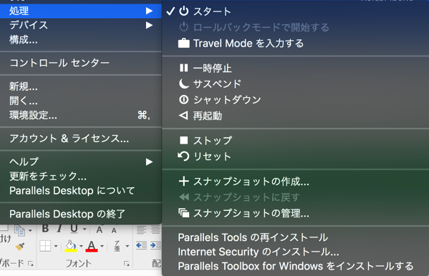The height and width of the screenshot is (276, 429).
Task: Open the copy options dropdown arrow
Action: point(30,230)
